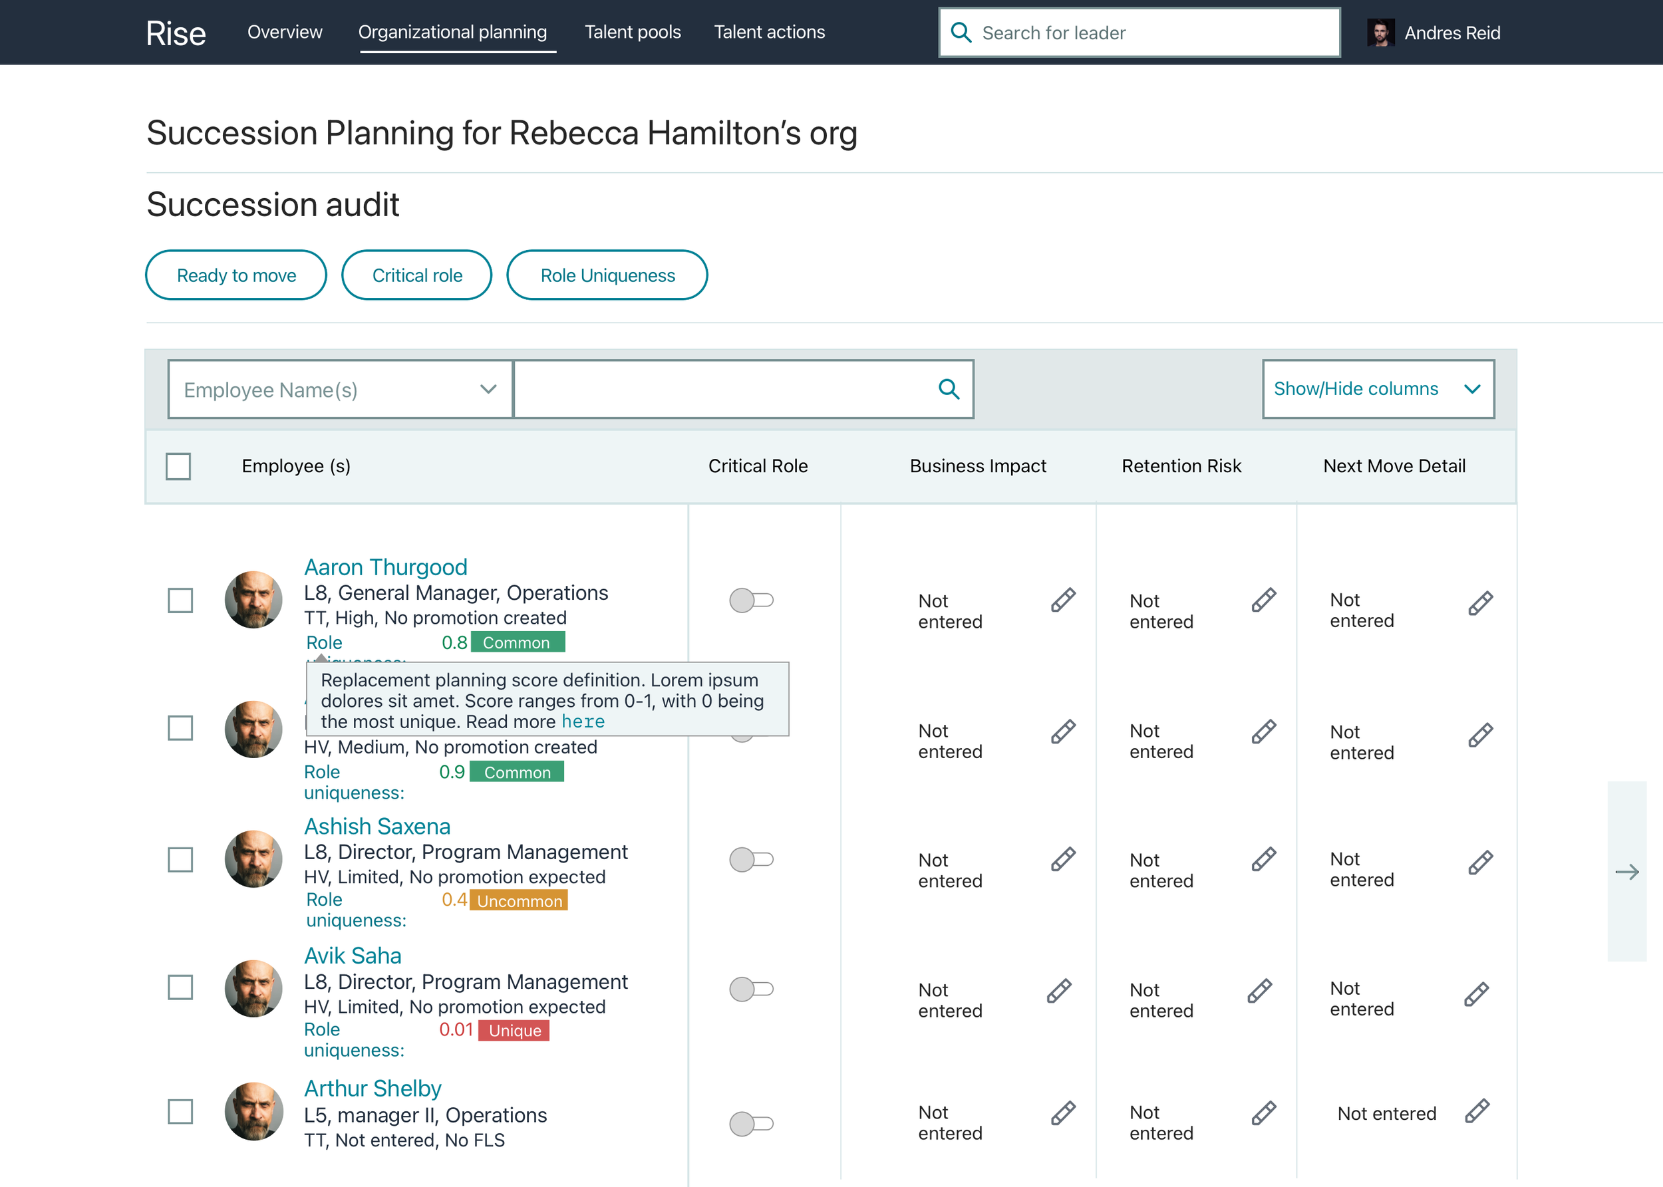Edit Aaron Thurgood's Business Impact pencil icon
This screenshot has width=1663, height=1187.
point(1063,600)
